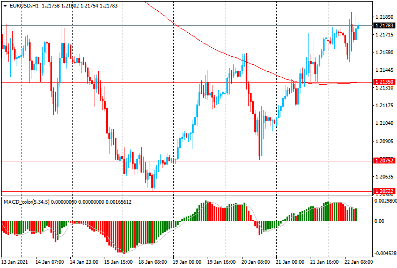The width and height of the screenshot is (397, 268).
Task: Click the 18 Jan 08:00 time axis label
Action: pyautogui.click(x=153, y=262)
